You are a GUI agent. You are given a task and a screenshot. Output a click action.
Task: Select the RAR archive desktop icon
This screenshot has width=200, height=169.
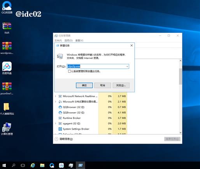7,28
